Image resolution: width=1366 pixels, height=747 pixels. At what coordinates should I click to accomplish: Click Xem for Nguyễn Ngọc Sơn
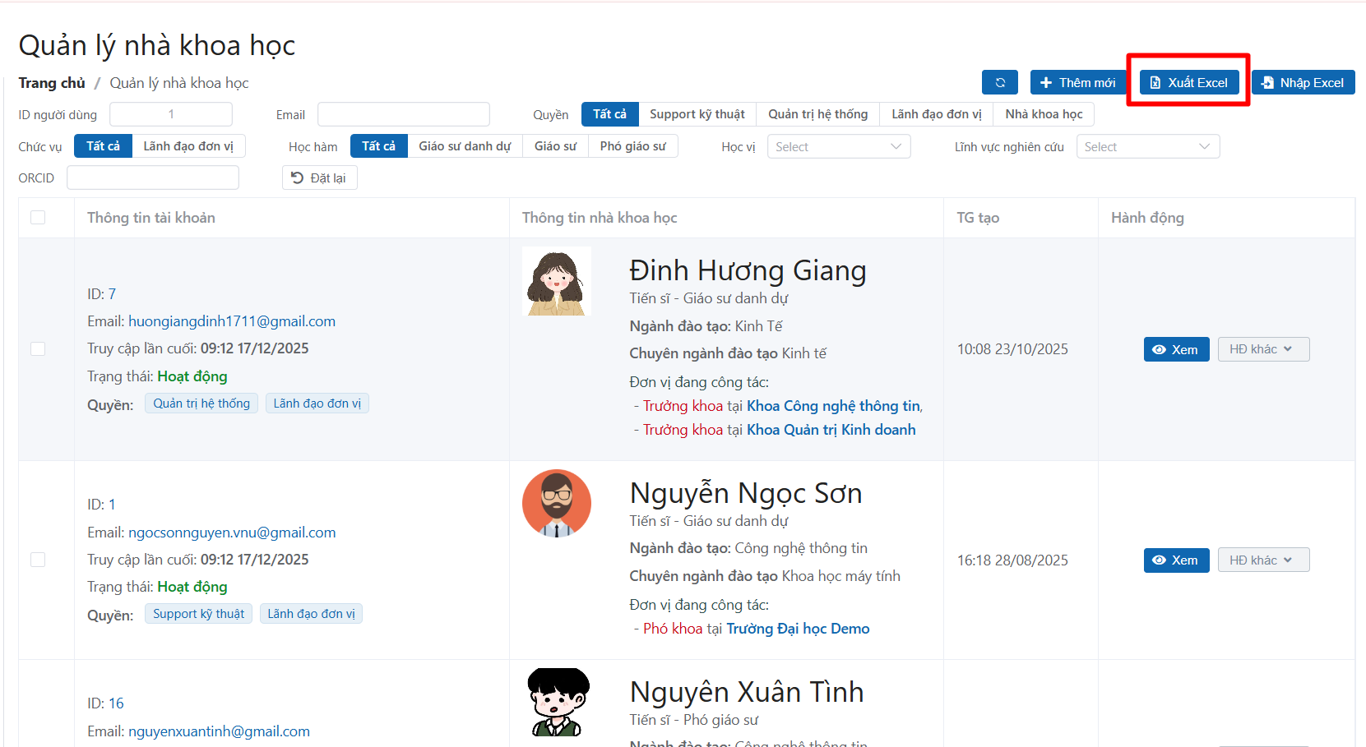(x=1176, y=560)
